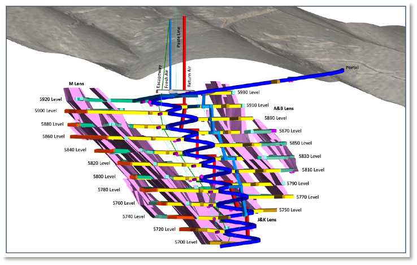This screenshot has height=265, width=417.
Task: Click the 5930 Level label
Action: point(248,92)
